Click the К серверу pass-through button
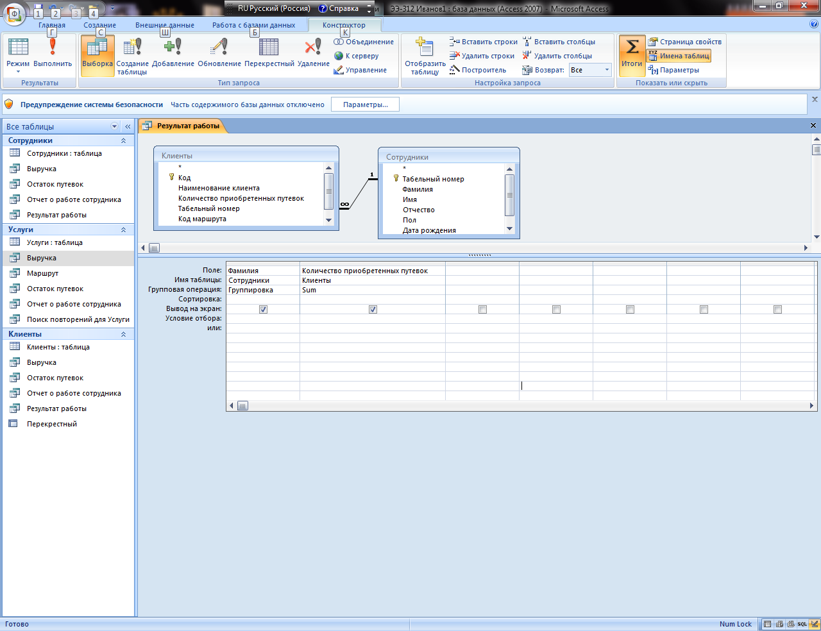This screenshot has height=631, width=821. [x=356, y=56]
